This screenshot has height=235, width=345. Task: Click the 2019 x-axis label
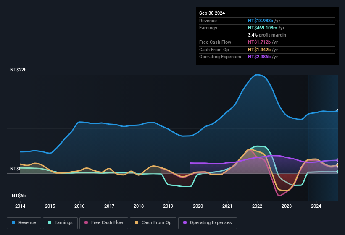pos(168,206)
